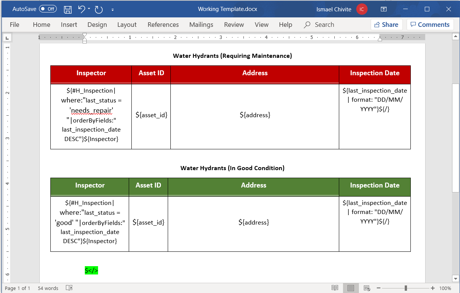Switch to the Home tab
Image resolution: width=460 pixels, height=293 pixels.
[x=42, y=25]
